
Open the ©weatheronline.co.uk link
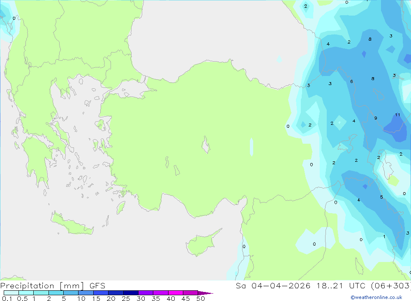376,297
